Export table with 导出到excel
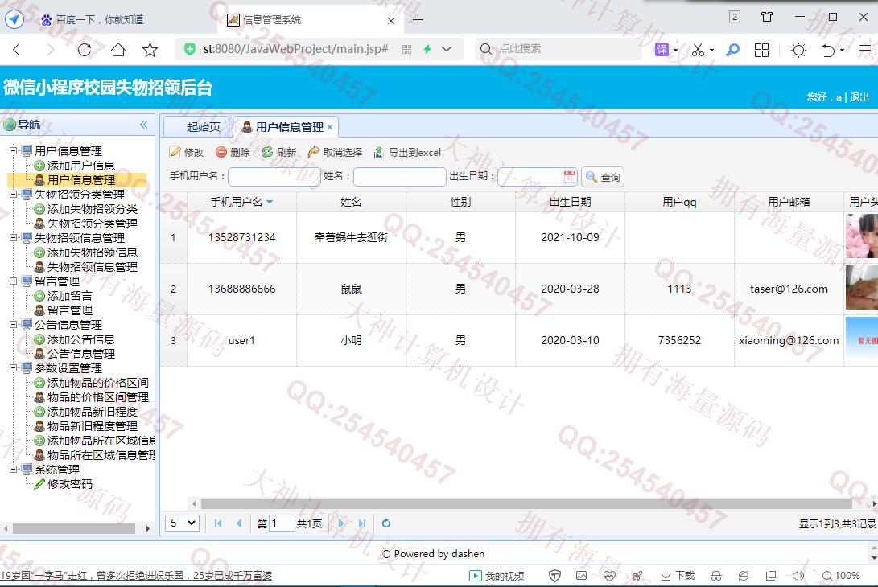 point(406,152)
